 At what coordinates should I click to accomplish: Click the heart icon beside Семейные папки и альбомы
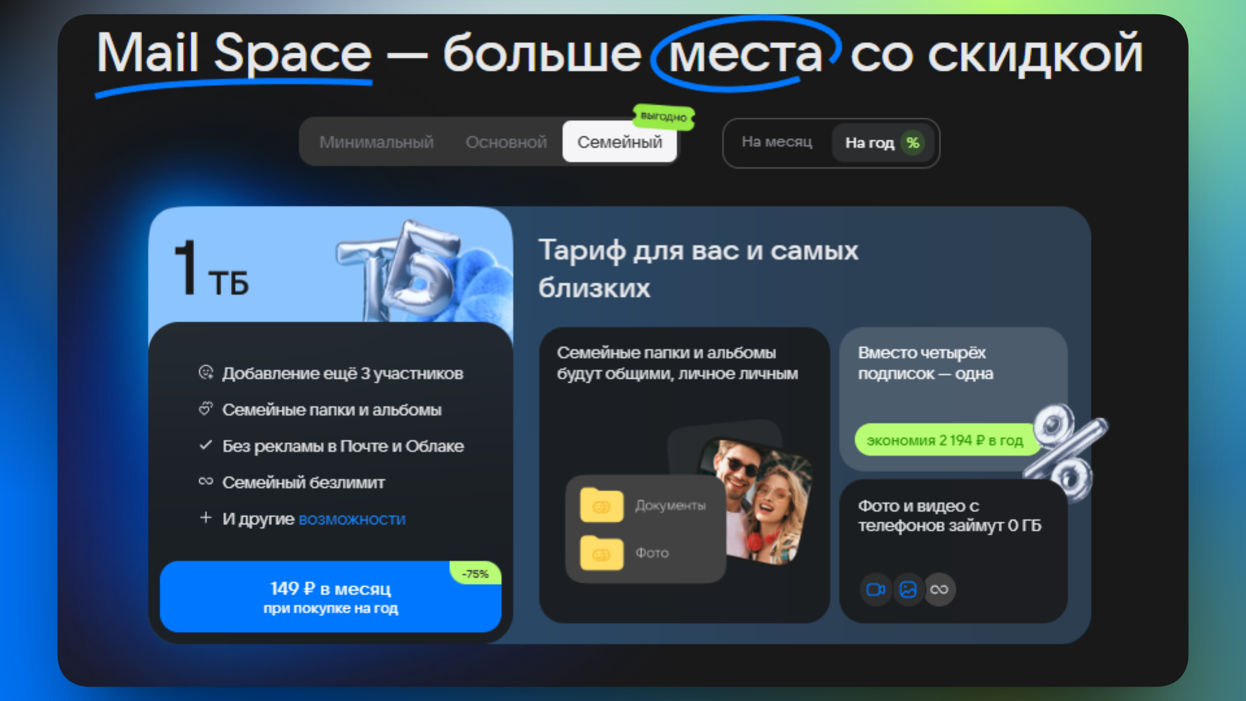(204, 409)
